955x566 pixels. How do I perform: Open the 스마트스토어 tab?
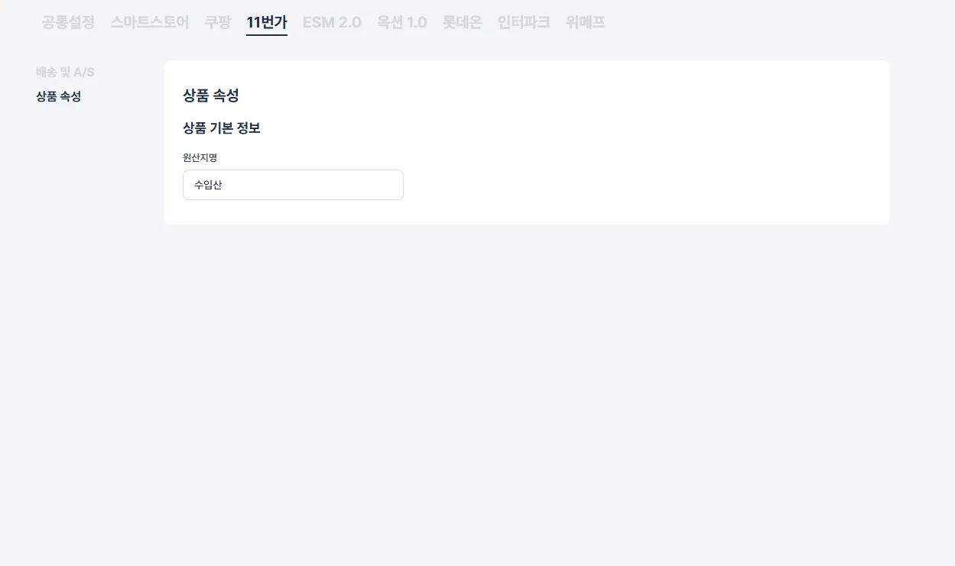[x=149, y=22]
